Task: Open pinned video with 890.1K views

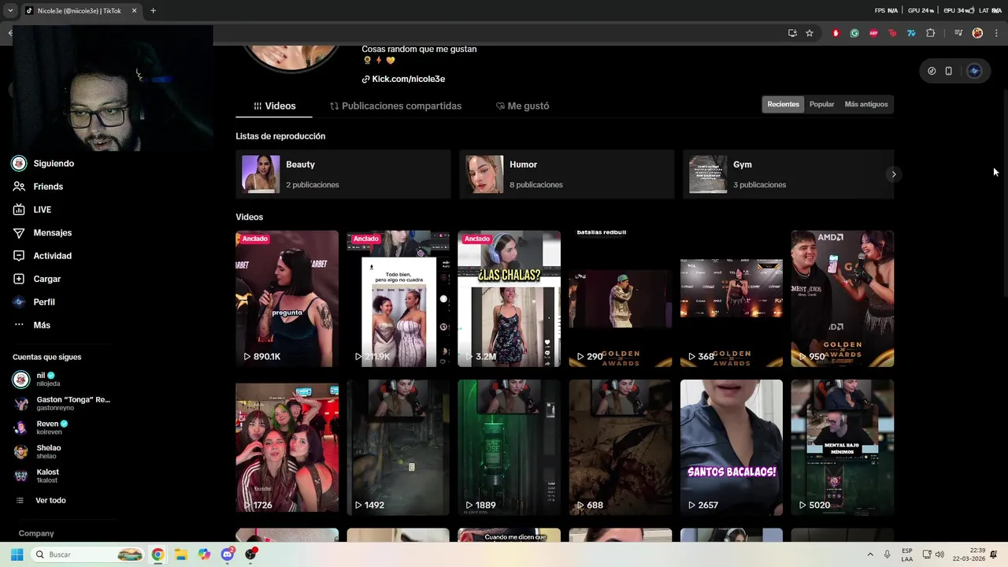Action: [287, 298]
